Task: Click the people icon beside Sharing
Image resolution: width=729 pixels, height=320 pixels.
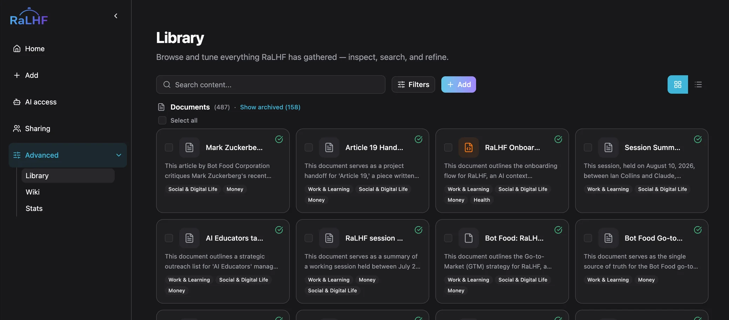Action: click(17, 129)
